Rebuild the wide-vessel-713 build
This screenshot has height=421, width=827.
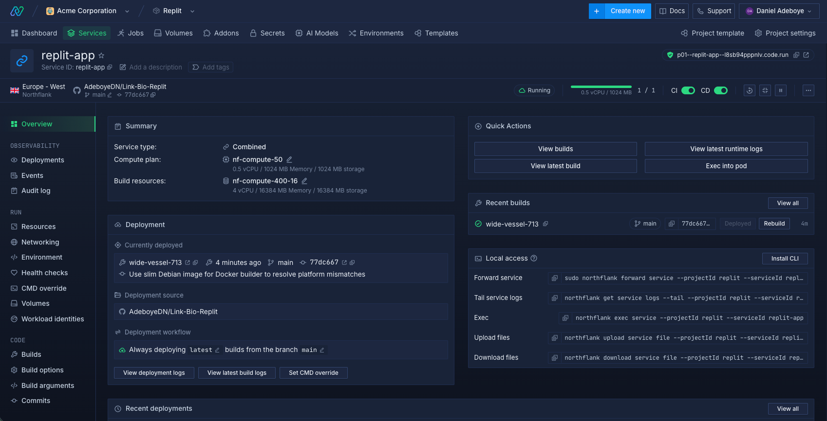click(774, 224)
